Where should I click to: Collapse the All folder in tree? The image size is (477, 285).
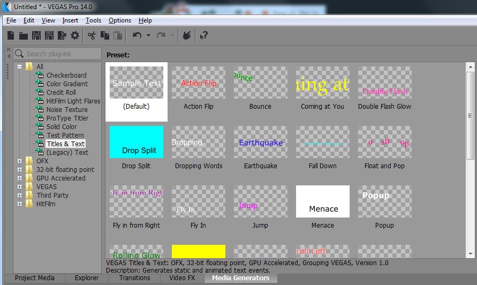point(20,67)
